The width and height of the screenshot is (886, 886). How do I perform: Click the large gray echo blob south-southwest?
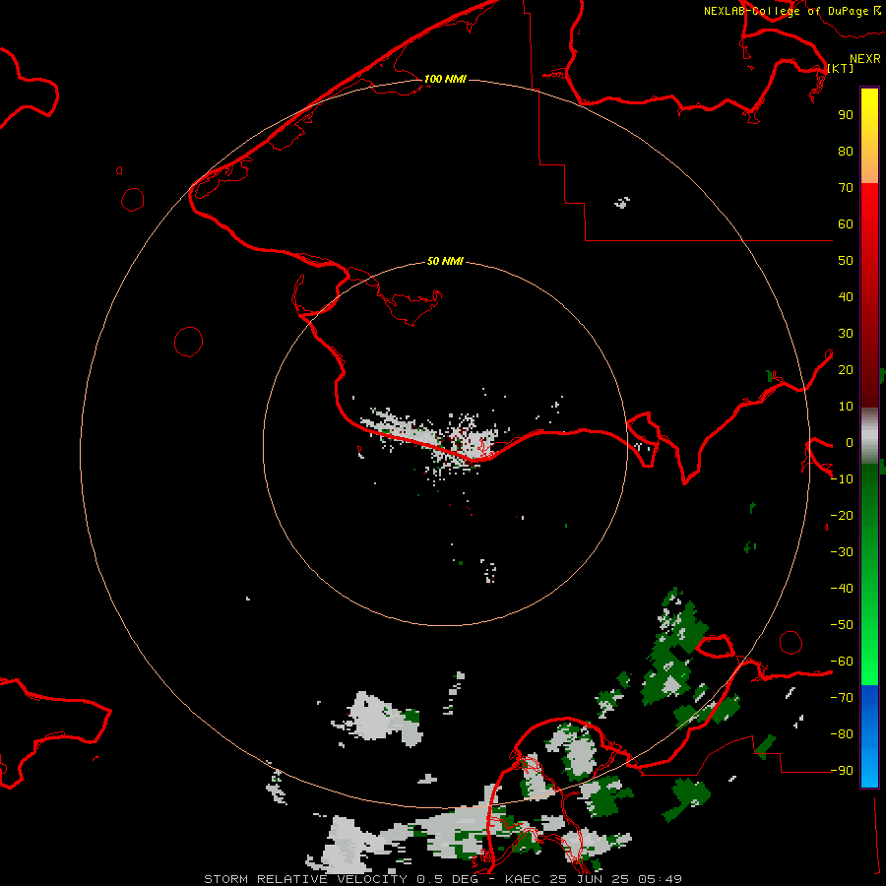[x=377, y=719]
